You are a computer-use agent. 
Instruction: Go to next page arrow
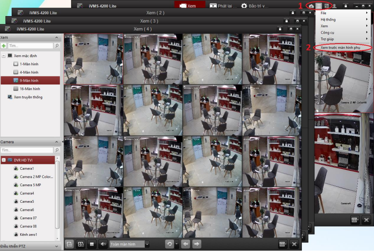pos(197,244)
